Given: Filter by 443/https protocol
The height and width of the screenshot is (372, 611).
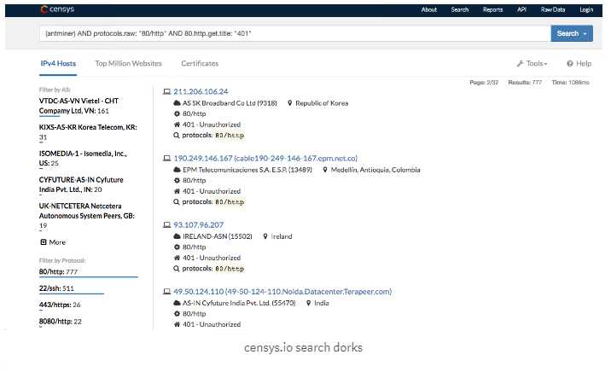Looking at the screenshot, I should 60,305.
